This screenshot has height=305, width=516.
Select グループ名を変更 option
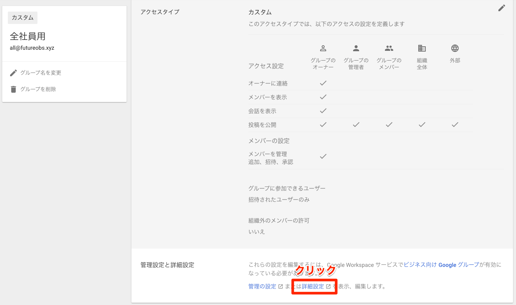coord(40,73)
